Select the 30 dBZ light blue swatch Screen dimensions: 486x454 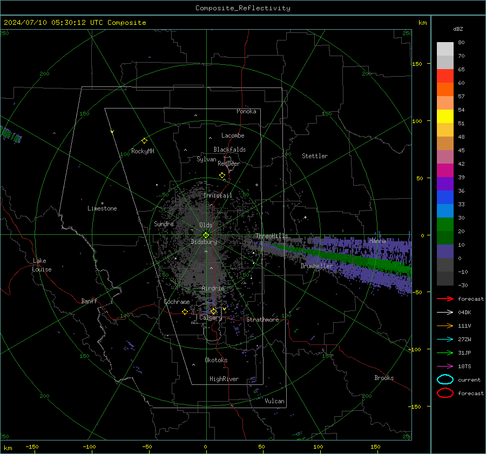click(445, 211)
